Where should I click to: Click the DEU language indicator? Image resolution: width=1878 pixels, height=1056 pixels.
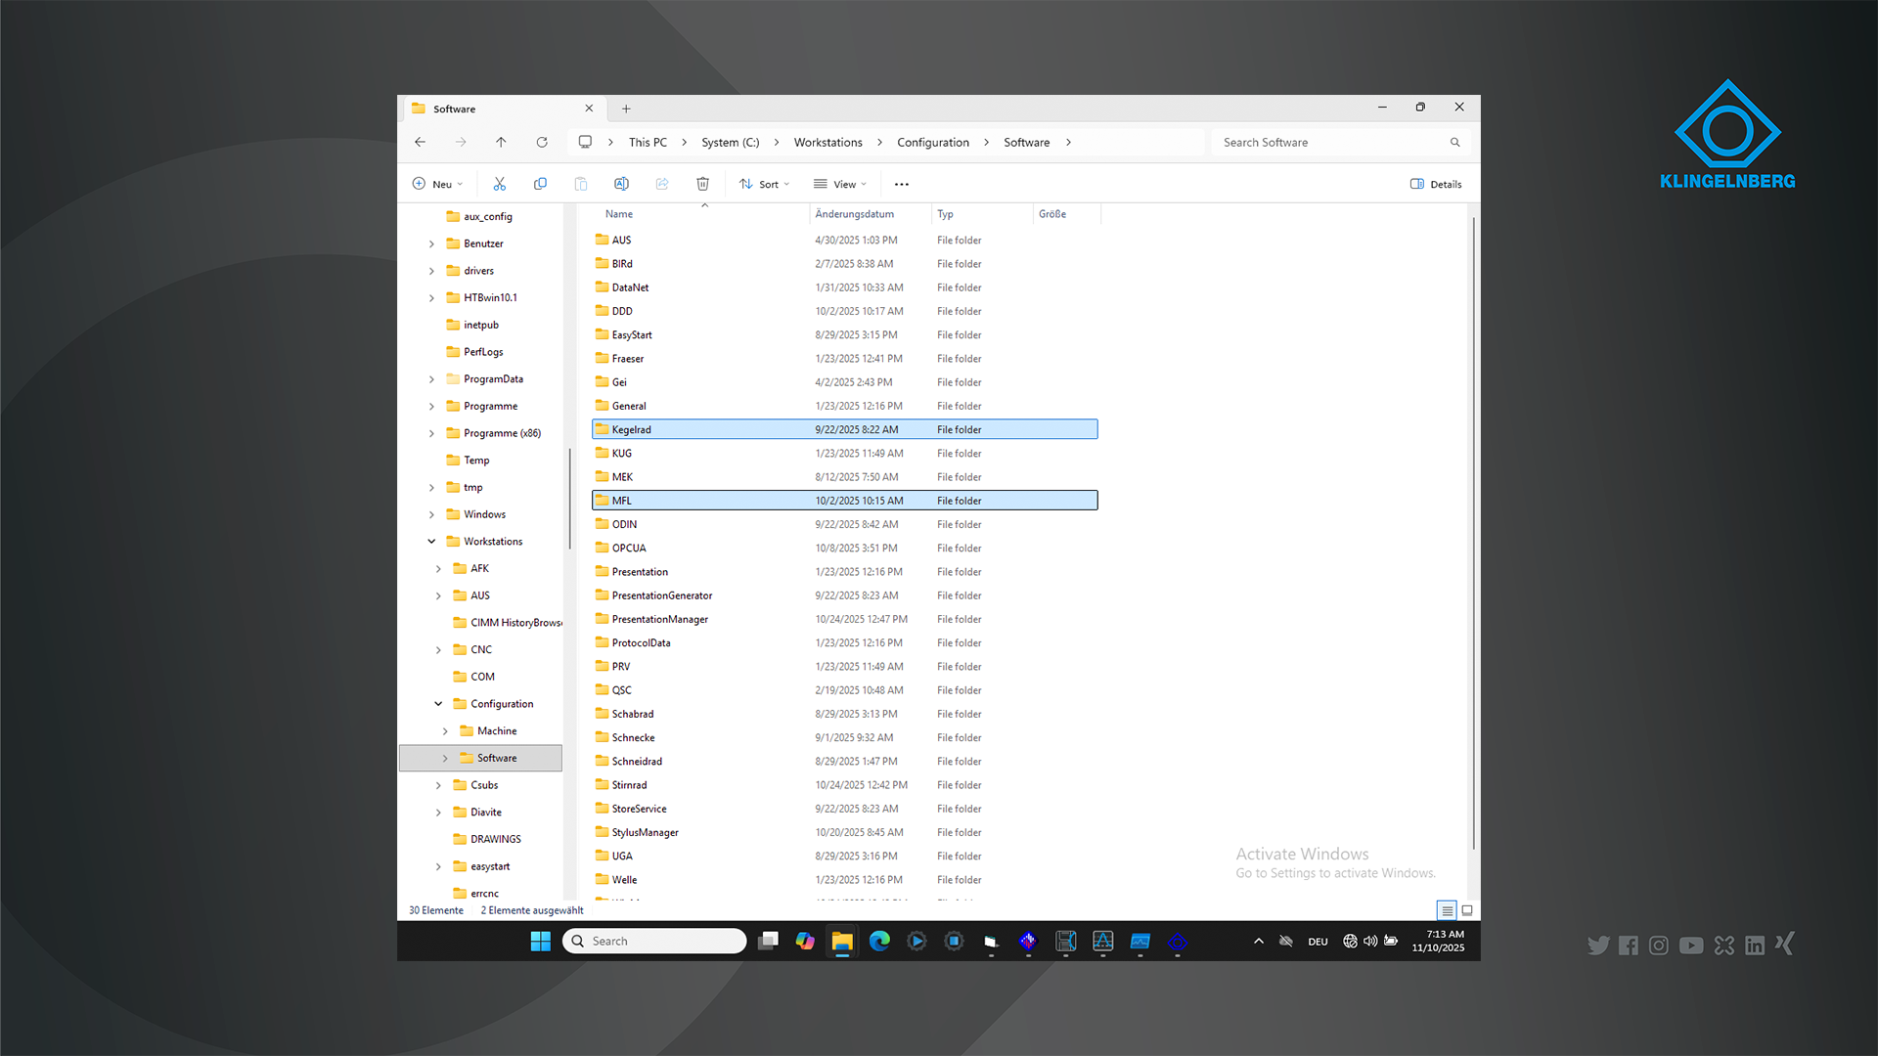1318,942
